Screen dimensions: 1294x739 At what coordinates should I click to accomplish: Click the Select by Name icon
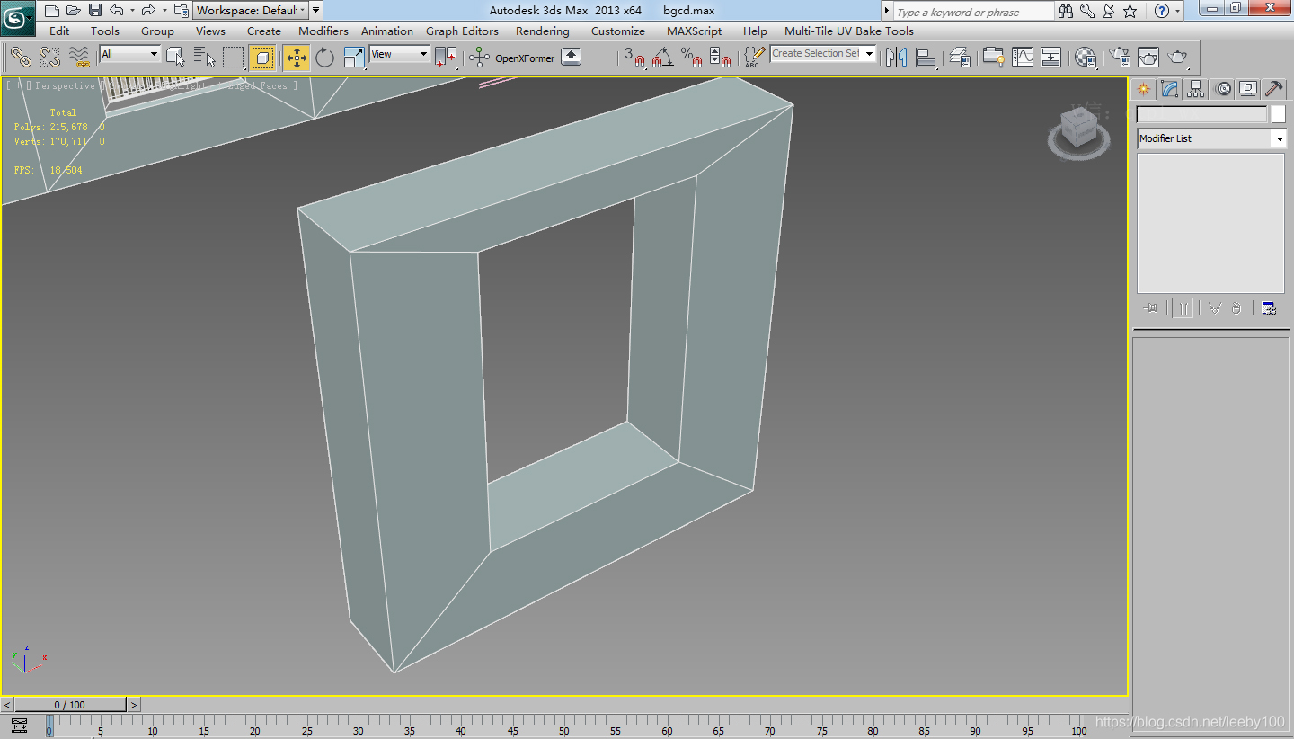point(205,57)
